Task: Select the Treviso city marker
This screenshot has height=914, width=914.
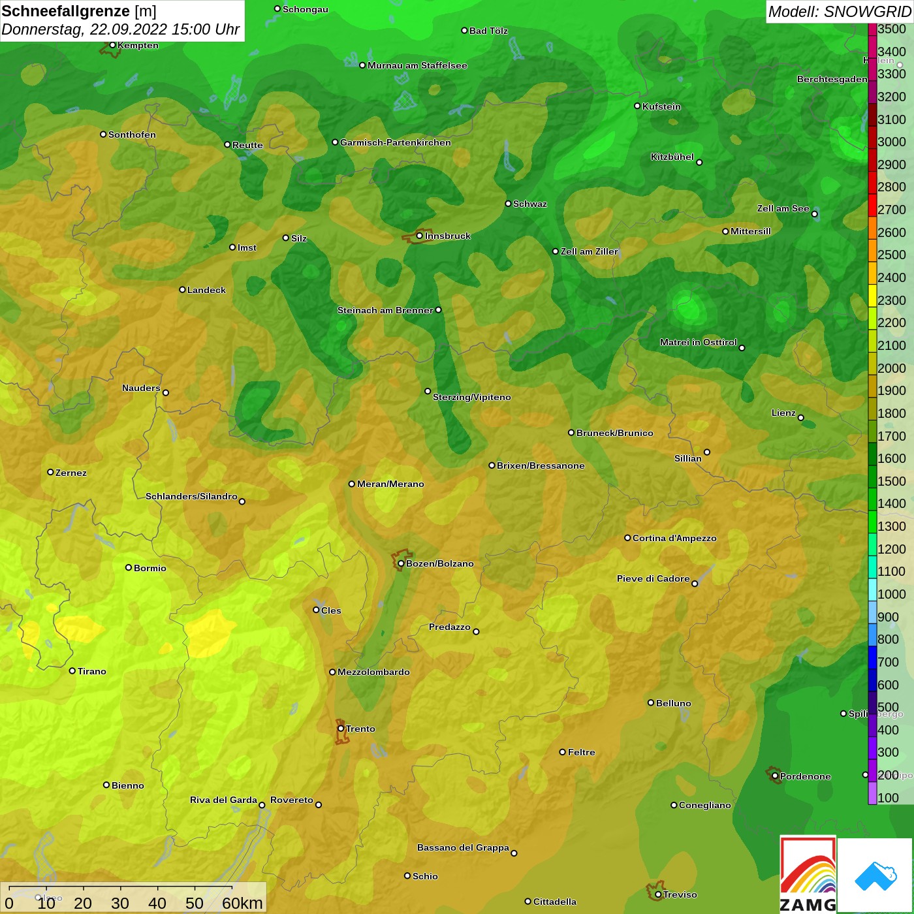Action: pos(658,894)
